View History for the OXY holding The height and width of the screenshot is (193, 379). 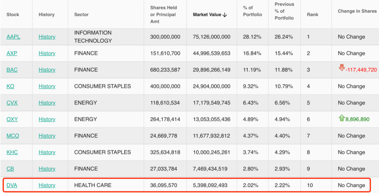47,119
